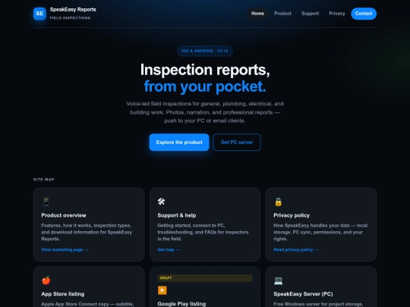
Task: Follow the Get help link
Action: (169, 249)
